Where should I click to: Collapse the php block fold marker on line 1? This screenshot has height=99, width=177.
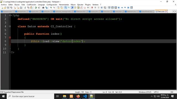pyautogui.click(x=10, y=15)
